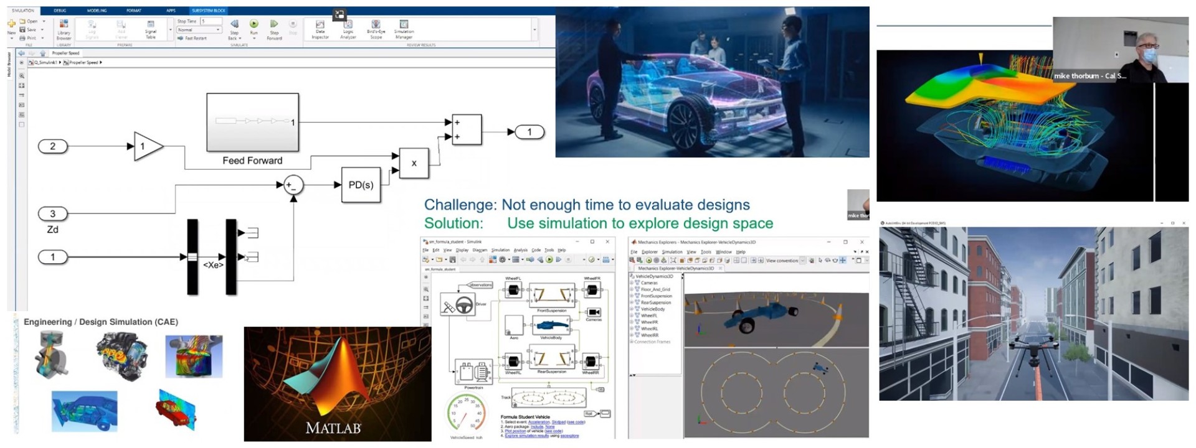This screenshot has height=448, width=1196.
Task: Select the outport block 1
Action: (529, 132)
